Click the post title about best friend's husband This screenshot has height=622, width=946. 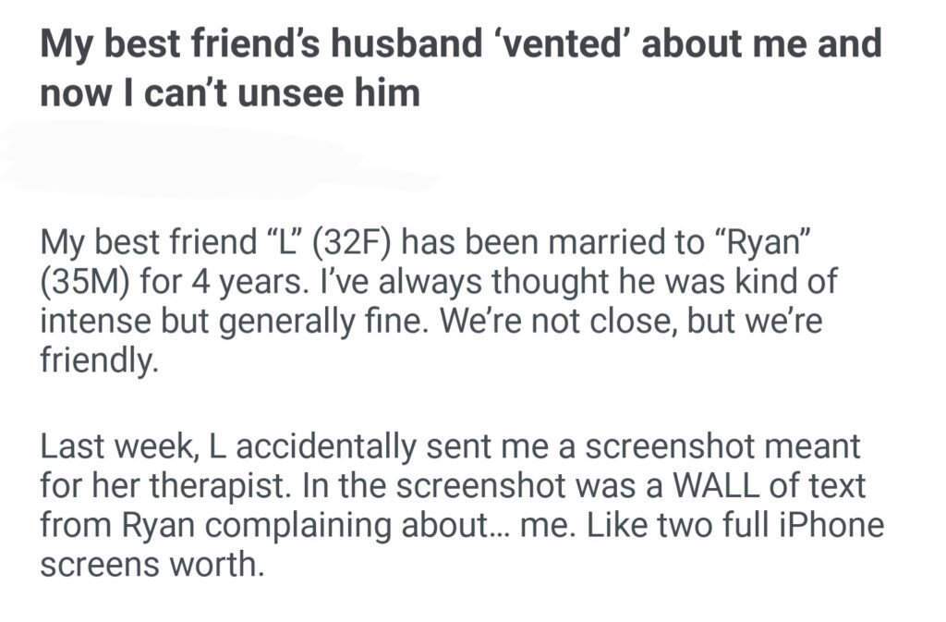coord(460,68)
